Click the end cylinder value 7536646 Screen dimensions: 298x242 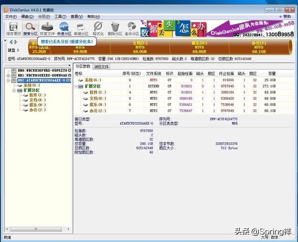(227, 105)
